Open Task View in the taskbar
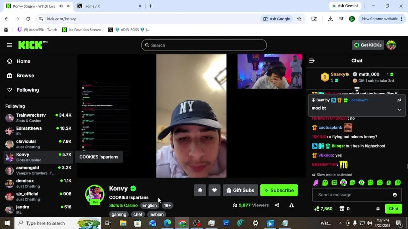This screenshot has height=229, width=408. 108,223
